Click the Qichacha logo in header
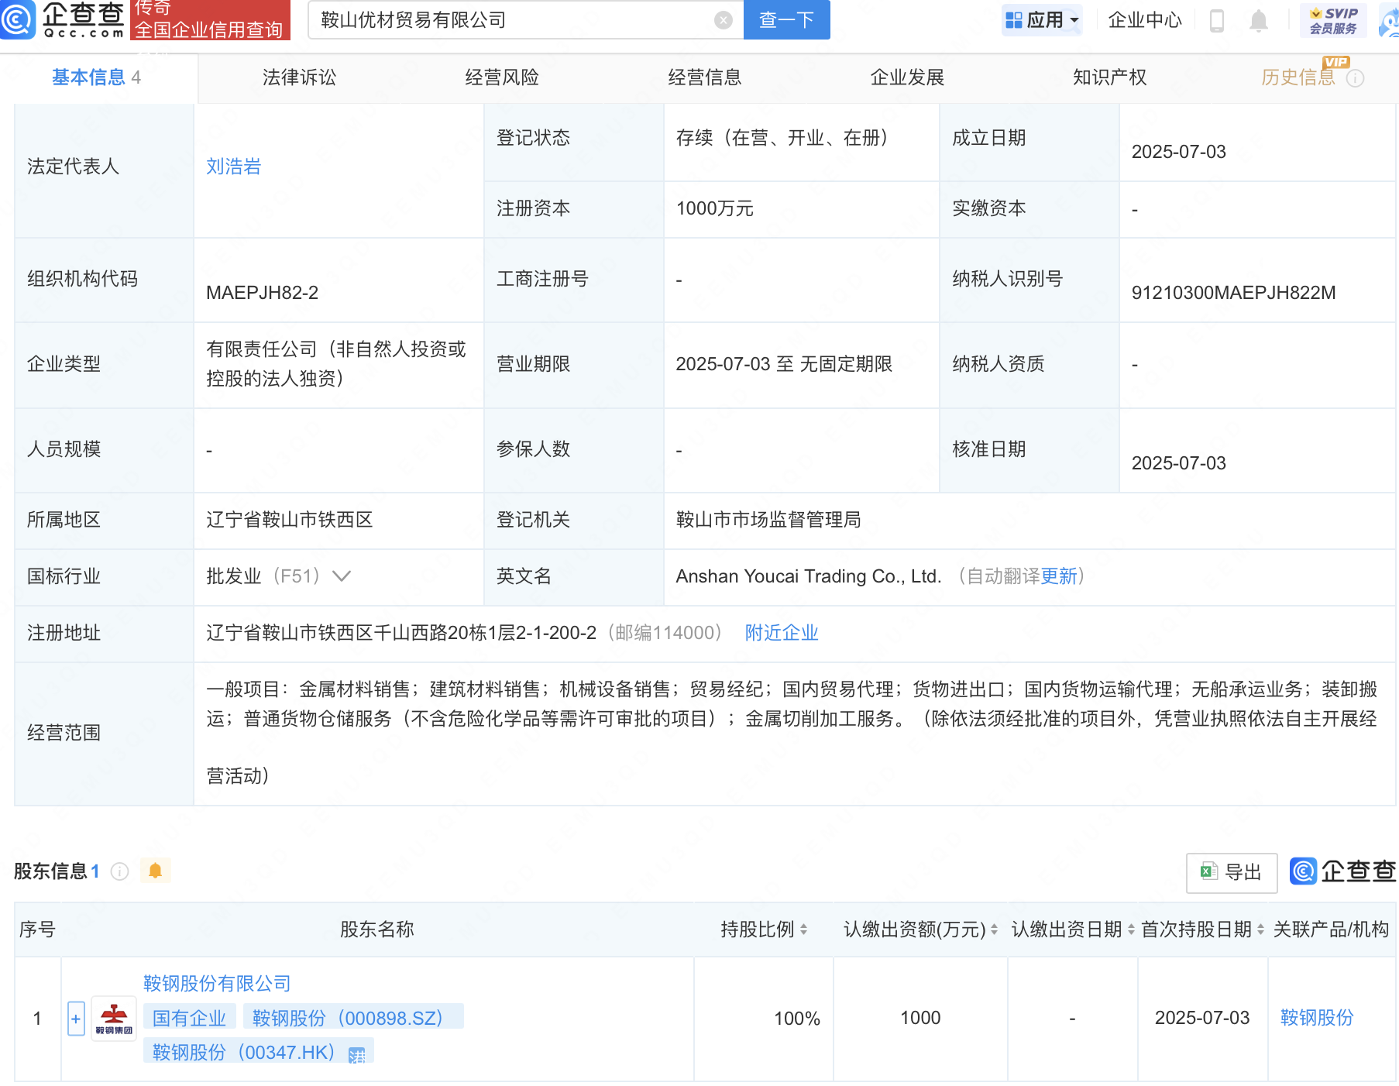Screen dimensions: 1399x1086 [x=64, y=19]
